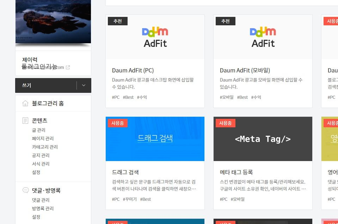Click #Best tag on Daum AdFit (PC)

[x=128, y=97]
